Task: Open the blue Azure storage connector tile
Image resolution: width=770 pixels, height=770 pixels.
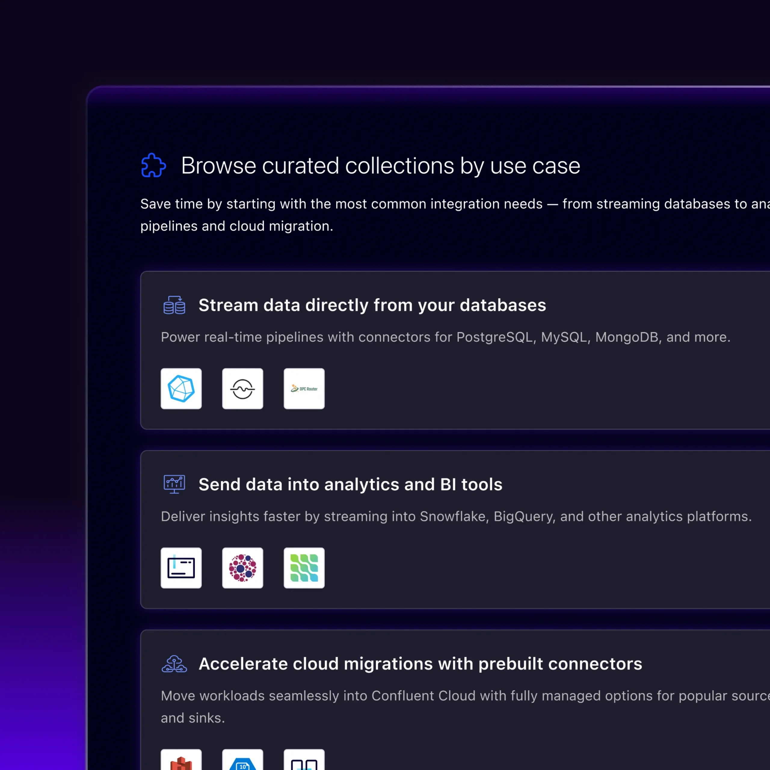Action: [243, 760]
